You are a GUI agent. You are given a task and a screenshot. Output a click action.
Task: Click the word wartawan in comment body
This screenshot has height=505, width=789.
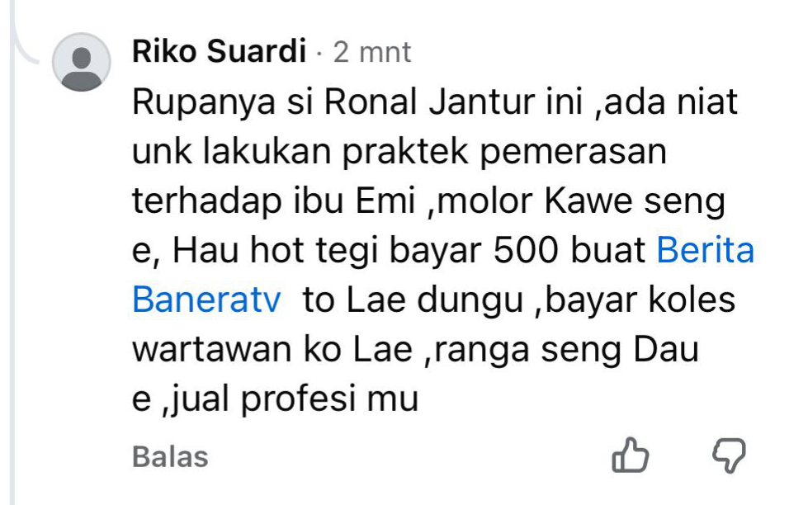(x=212, y=350)
